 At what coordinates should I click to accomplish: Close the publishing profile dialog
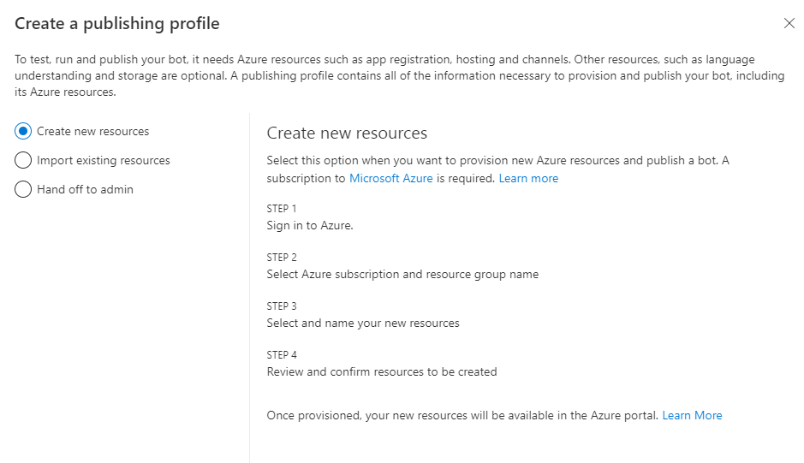click(789, 24)
